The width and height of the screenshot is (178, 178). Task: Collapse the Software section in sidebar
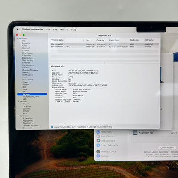(19, 116)
